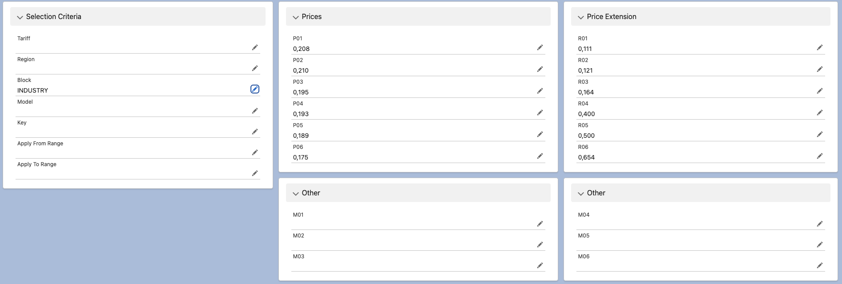Edit the M02 field pencil icon
This screenshot has width=842, height=284.
pos(540,245)
